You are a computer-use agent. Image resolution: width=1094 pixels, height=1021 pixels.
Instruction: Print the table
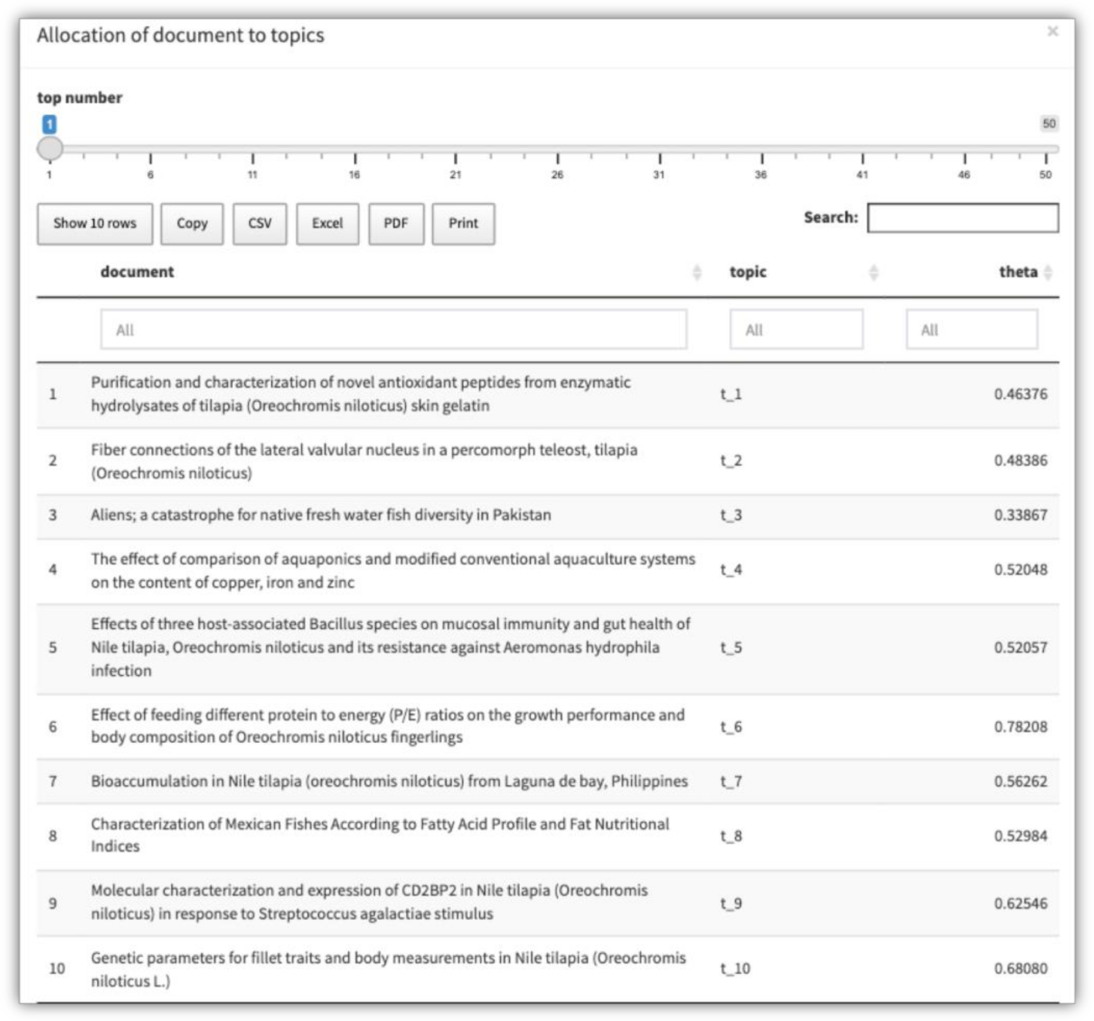click(x=463, y=223)
